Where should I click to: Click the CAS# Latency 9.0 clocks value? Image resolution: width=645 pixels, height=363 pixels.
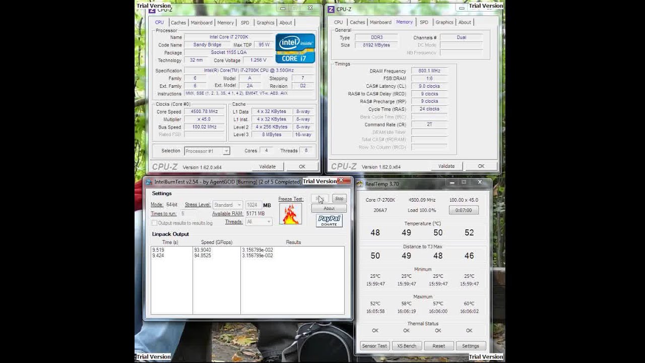pos(429,86)
